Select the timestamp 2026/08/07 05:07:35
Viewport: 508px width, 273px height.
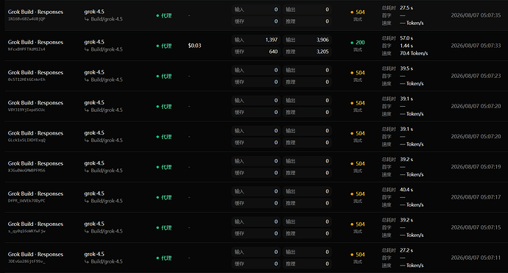coord(476,15)
